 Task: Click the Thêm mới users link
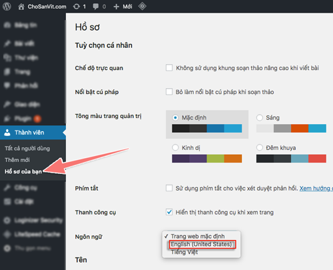17,160
